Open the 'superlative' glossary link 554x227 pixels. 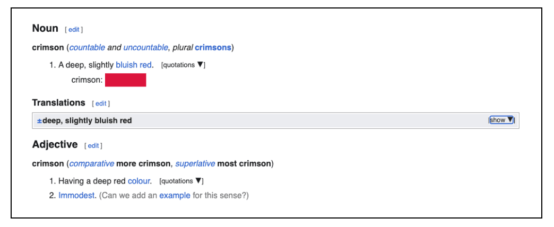pyautogui.click(x=195, y=163)
